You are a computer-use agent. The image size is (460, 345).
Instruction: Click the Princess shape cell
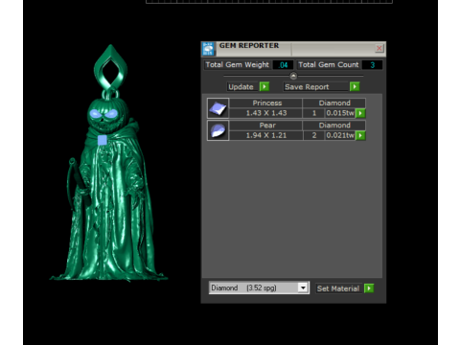266,103
